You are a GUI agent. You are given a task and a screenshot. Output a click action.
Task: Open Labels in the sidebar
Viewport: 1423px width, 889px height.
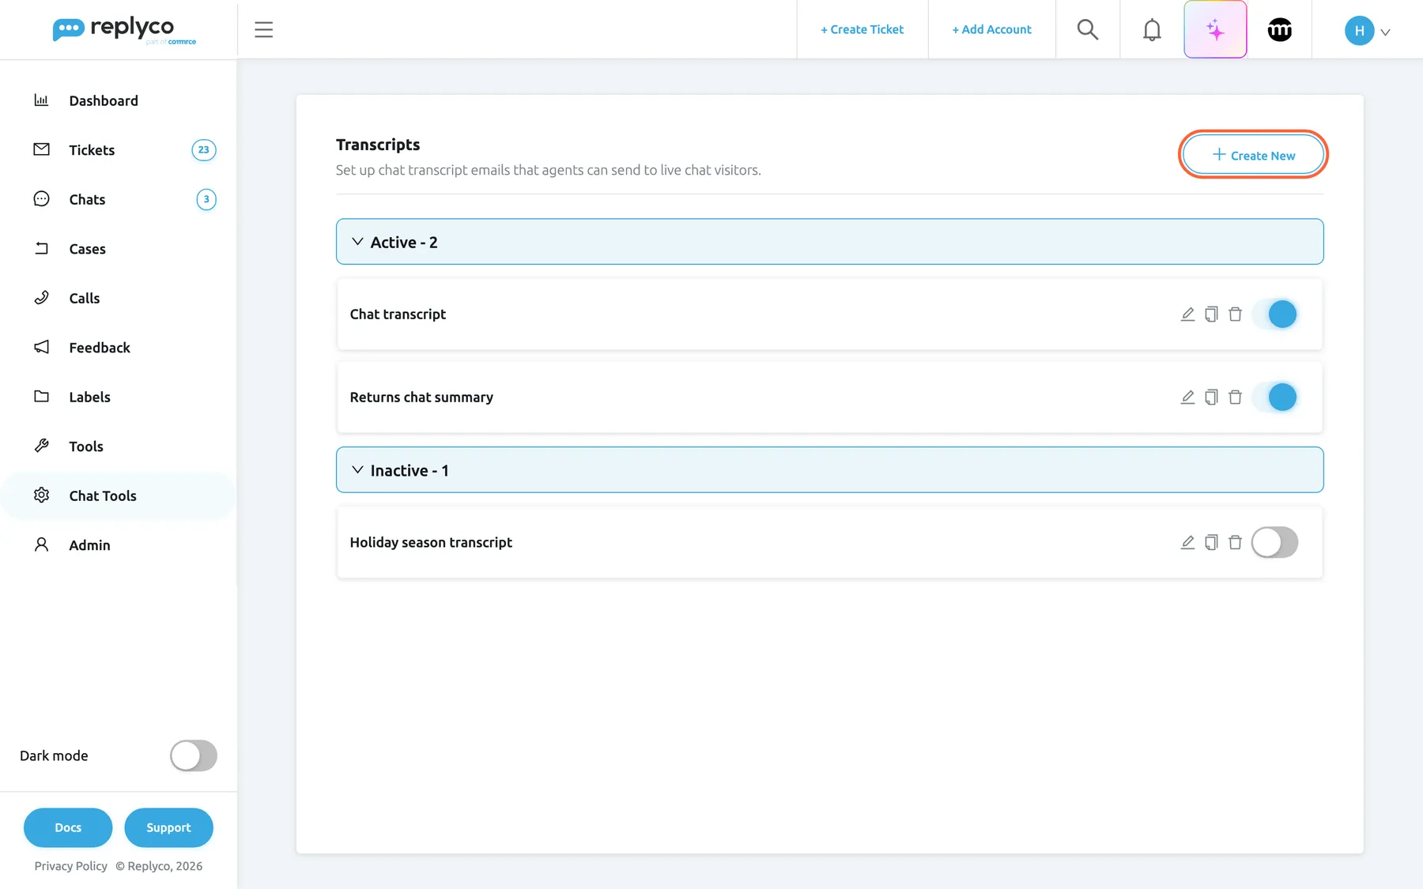[119, 397]
